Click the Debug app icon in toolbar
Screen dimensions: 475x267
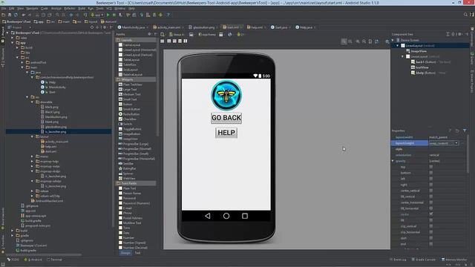pyautogui.click(x=114, y=15)
